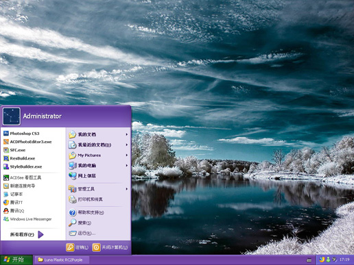This screenshot has height=265, width=354.
Task: Click green person tray icon
Action: point(328,260)
